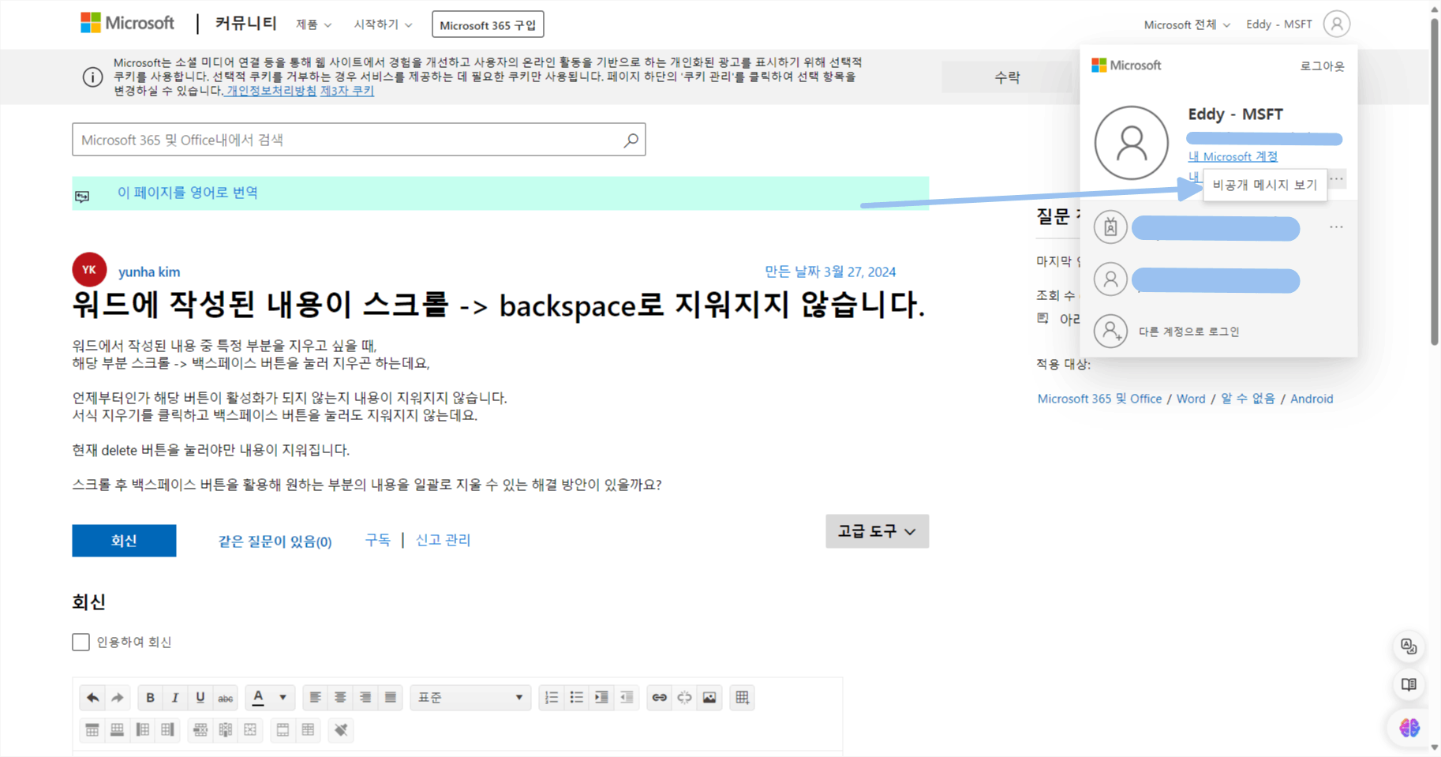Screen dimensions: 1441x757
Task: Open the 제3자 쿠키 link
Action: click(x=347, y=91)
